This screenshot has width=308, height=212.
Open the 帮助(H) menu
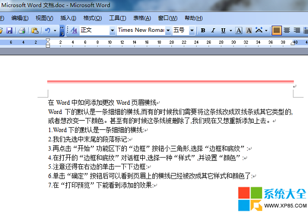click(x=194, y=18)
